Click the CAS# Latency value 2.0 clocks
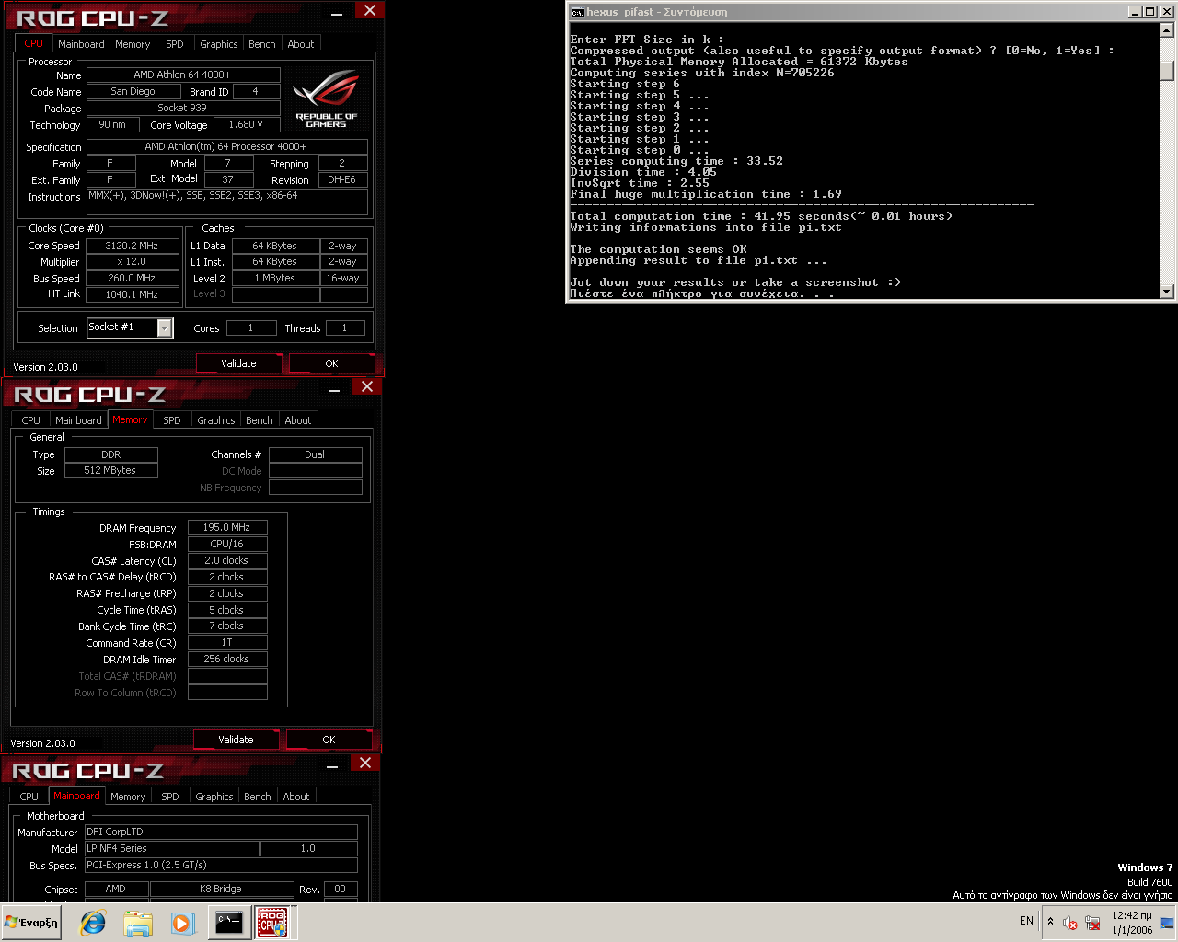 coord(227,560)
